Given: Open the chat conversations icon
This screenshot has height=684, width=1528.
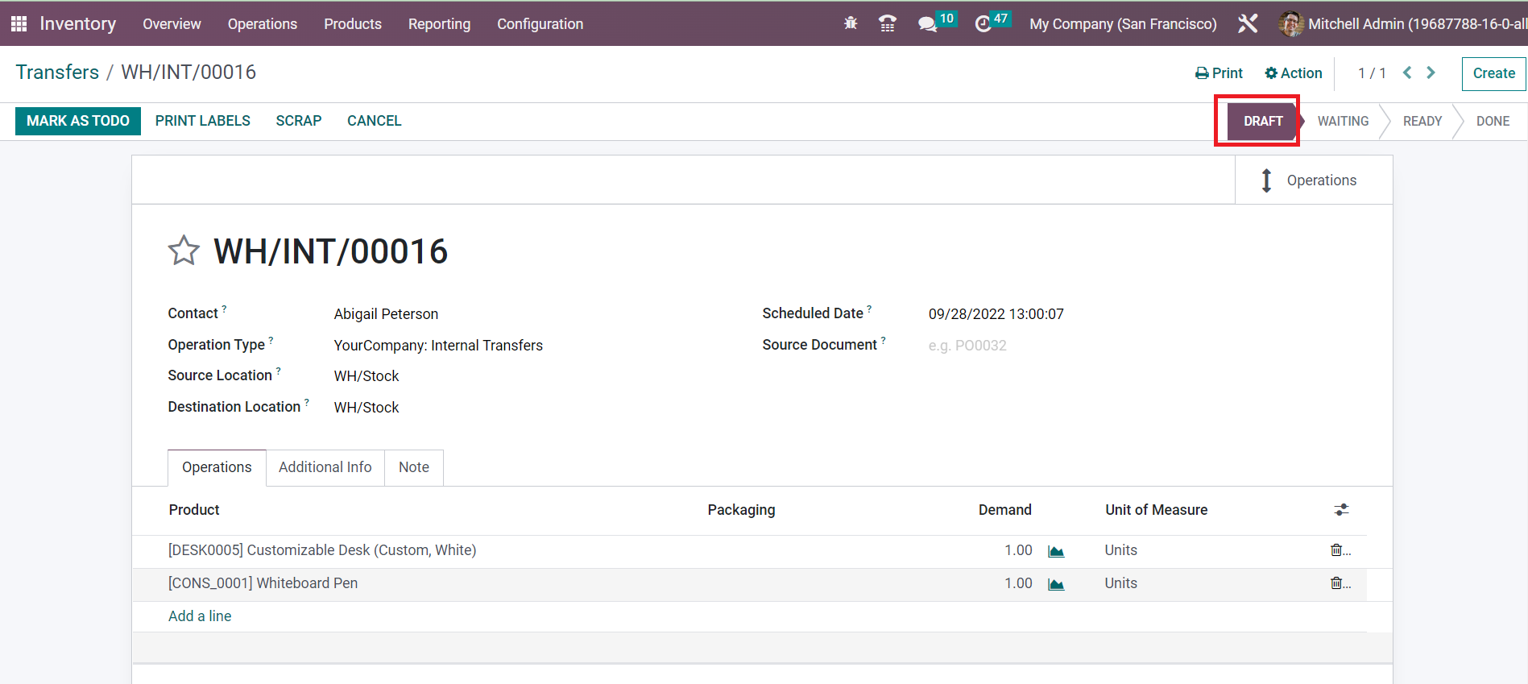Looking at the screenshot, I should (x=928, y=23).
